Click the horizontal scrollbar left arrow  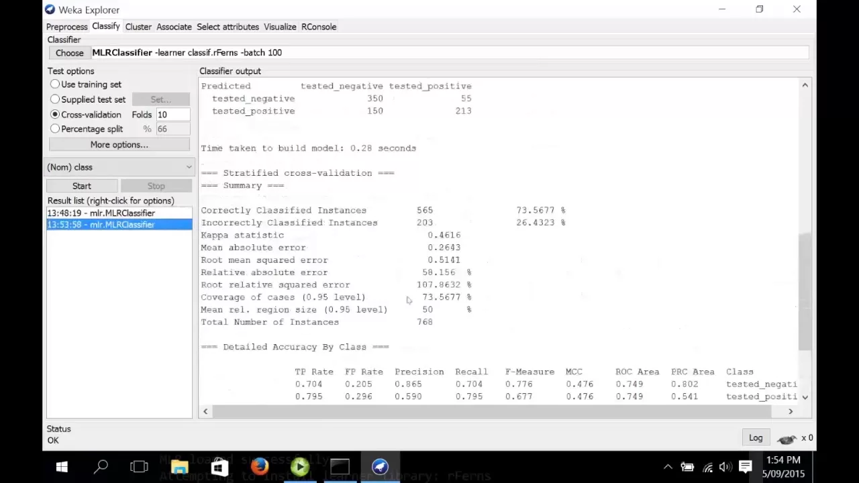click(x=205, y=411)
